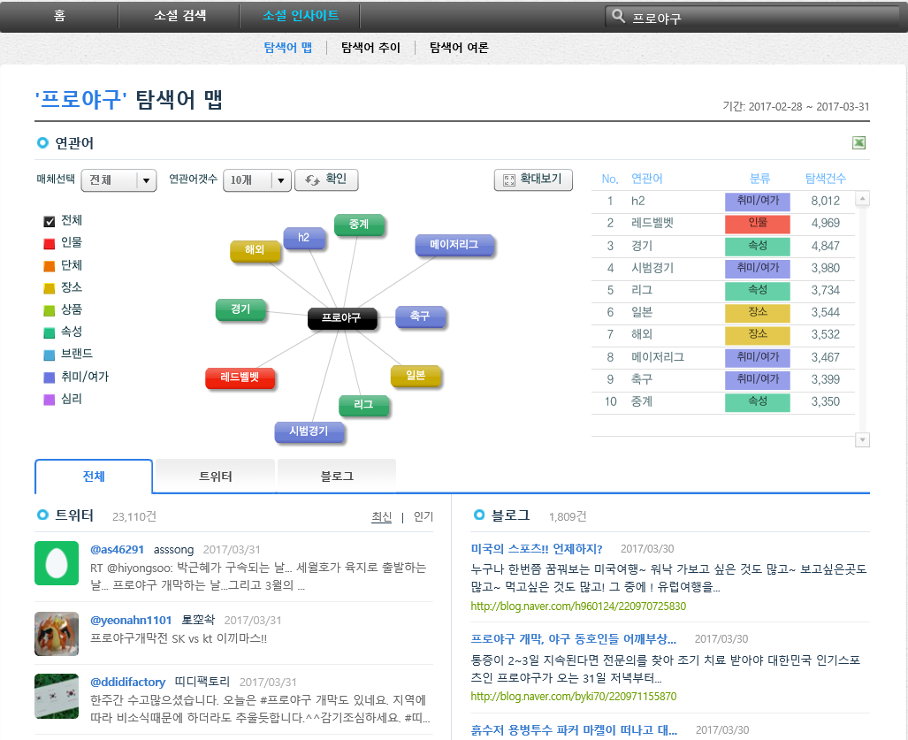Select 시범경기 row in table
Image resolution: width=908 pixels, height=740 pixels.
point(722,268)
